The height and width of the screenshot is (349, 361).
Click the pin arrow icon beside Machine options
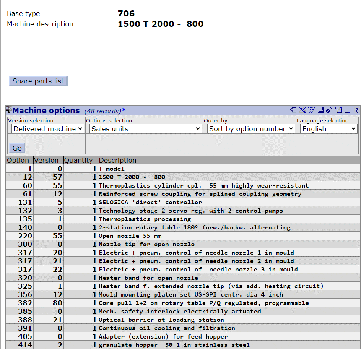pyautogui.click(x=9, y=110)
